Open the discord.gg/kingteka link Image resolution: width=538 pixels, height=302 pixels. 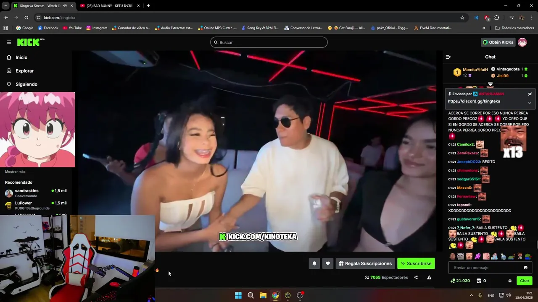(x=474, y=102)
